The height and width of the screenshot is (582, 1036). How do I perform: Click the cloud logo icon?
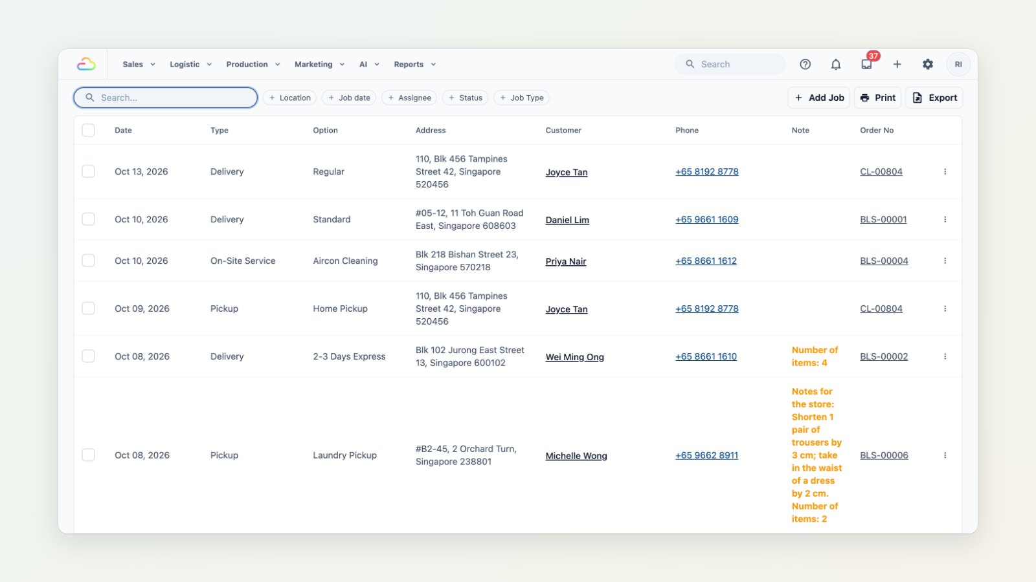pyautogui.click(x=86, y=64)
